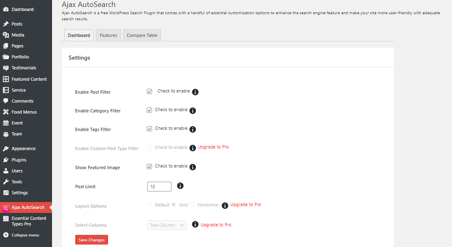The image size is (452, 247).
Task: Select the Horizontal layout radio button
Action: coord(192,204)
